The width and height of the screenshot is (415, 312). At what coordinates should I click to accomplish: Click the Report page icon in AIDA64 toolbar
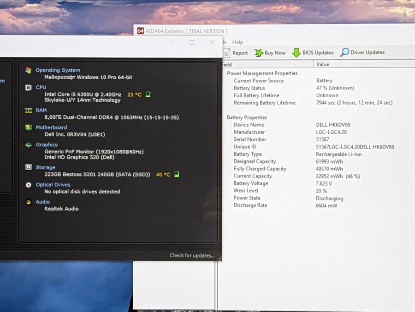coord(226,53)
